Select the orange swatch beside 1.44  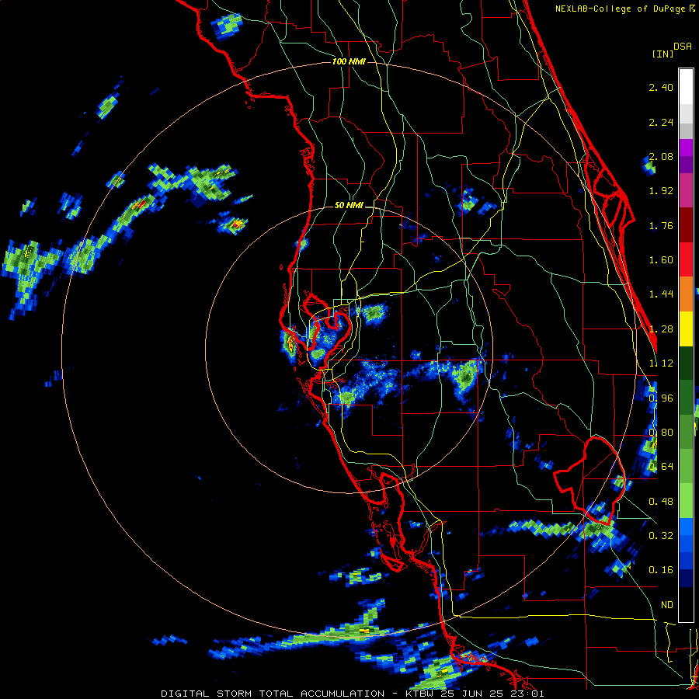[x=686, y=294]
